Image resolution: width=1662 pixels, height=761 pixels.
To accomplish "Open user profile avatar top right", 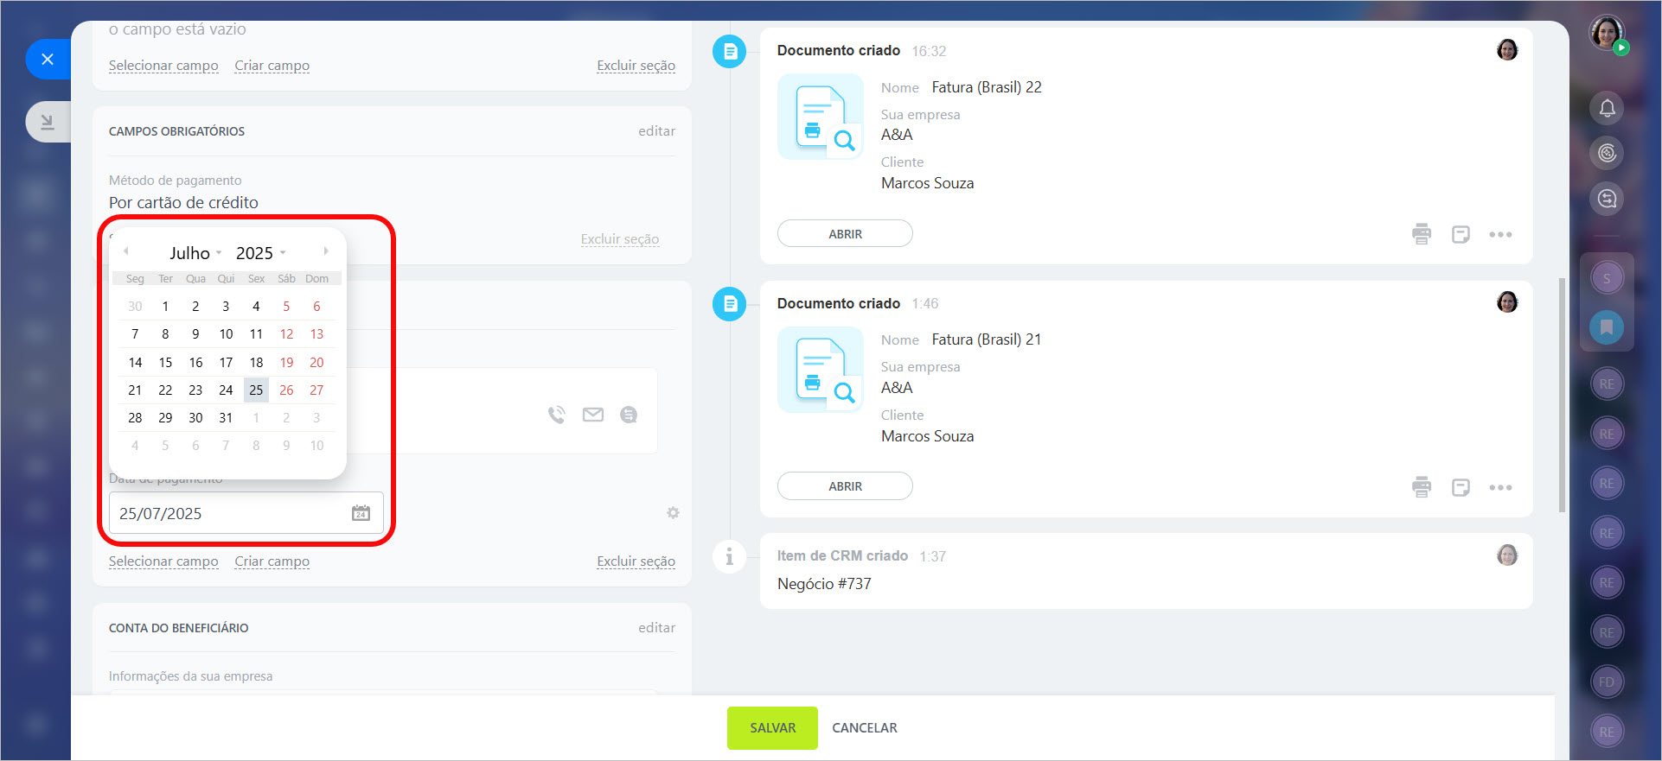I will pyautogui.click(x=1607, y=33).
